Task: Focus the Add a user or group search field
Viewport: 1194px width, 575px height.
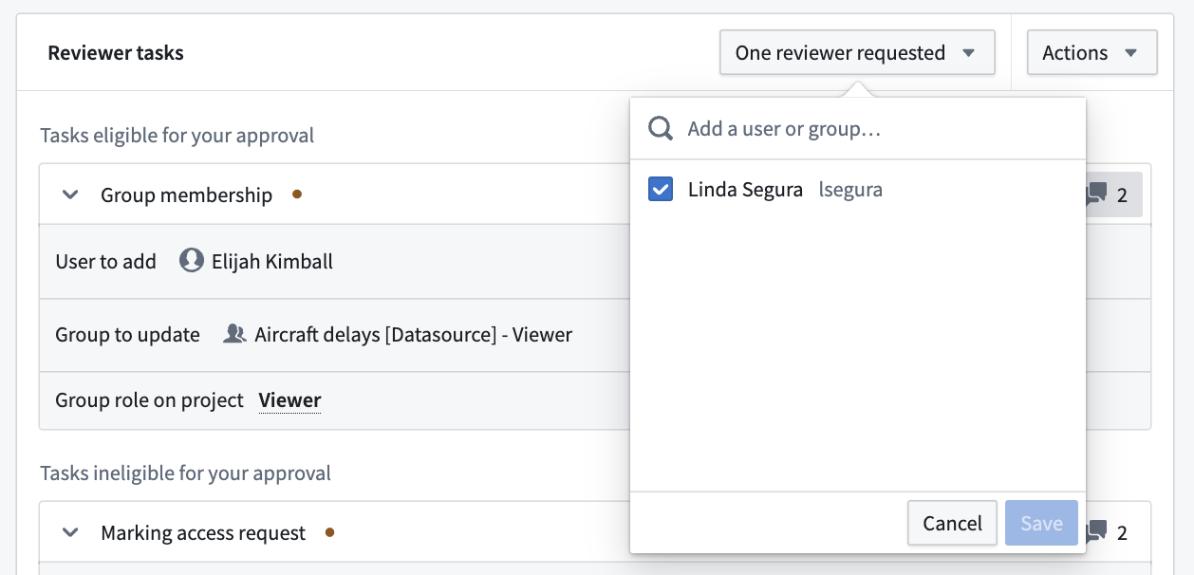Action: [x=857, y=128]
